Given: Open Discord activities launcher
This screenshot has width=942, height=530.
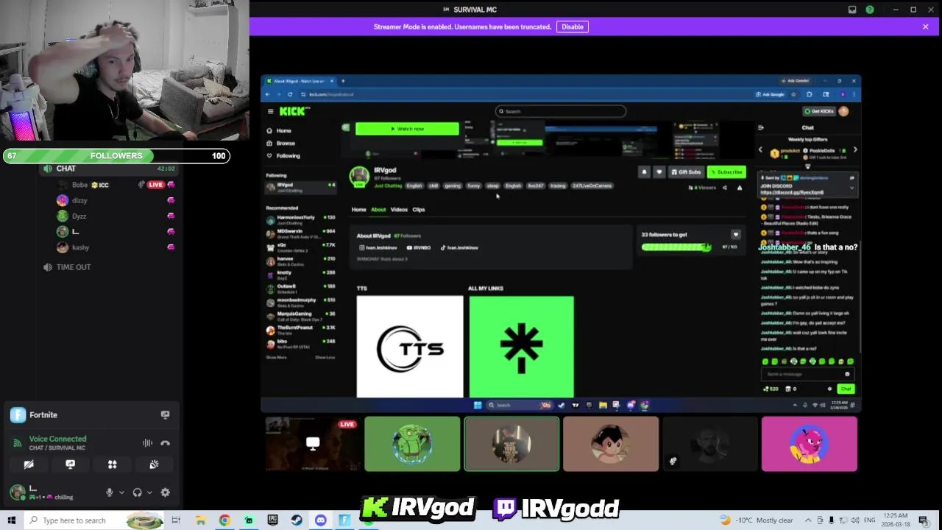Looking at the screenshot, I should (112, 464).
